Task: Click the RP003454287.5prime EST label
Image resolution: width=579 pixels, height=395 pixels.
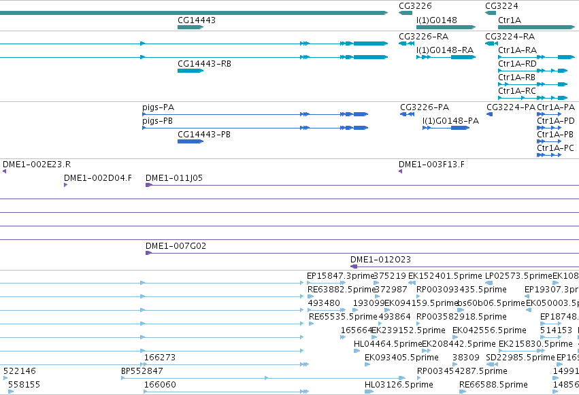Action: [x=462, y=371]
